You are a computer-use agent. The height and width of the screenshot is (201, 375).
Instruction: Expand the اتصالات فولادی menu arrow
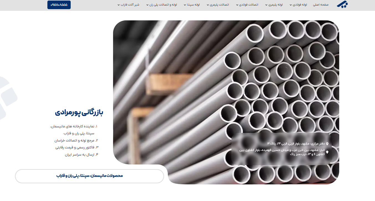point(237,5)
